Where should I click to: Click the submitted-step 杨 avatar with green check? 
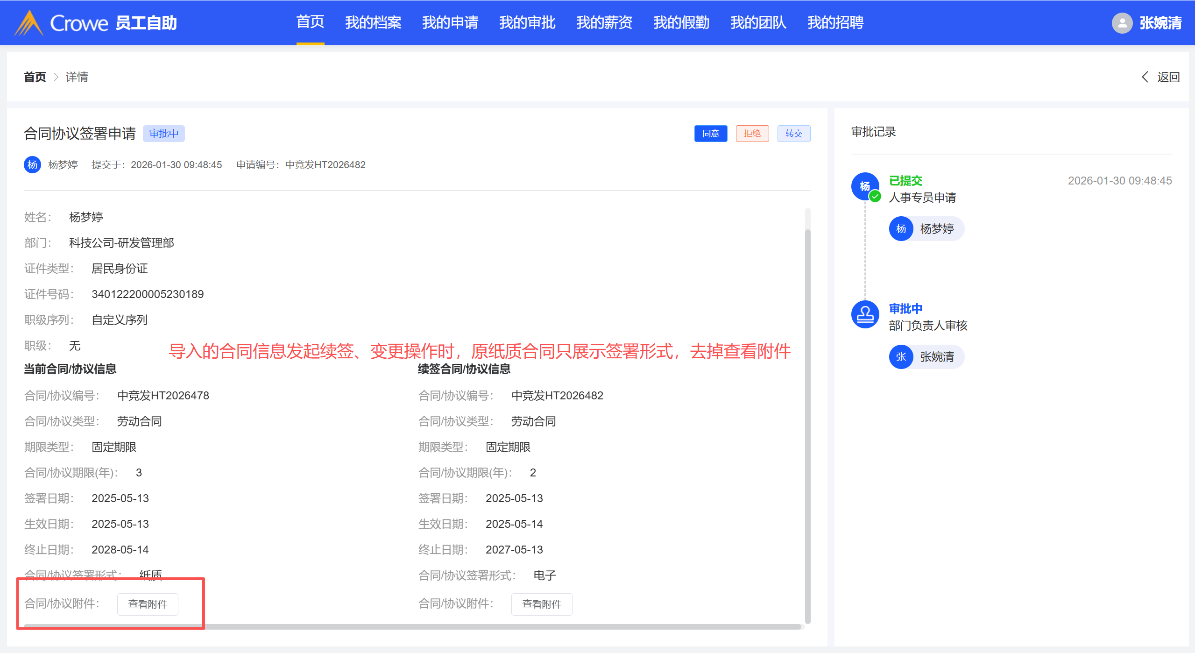coord(865,186)
